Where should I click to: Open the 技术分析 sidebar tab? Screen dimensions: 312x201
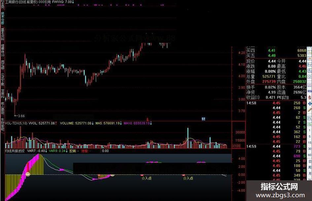tap(3, 18)
